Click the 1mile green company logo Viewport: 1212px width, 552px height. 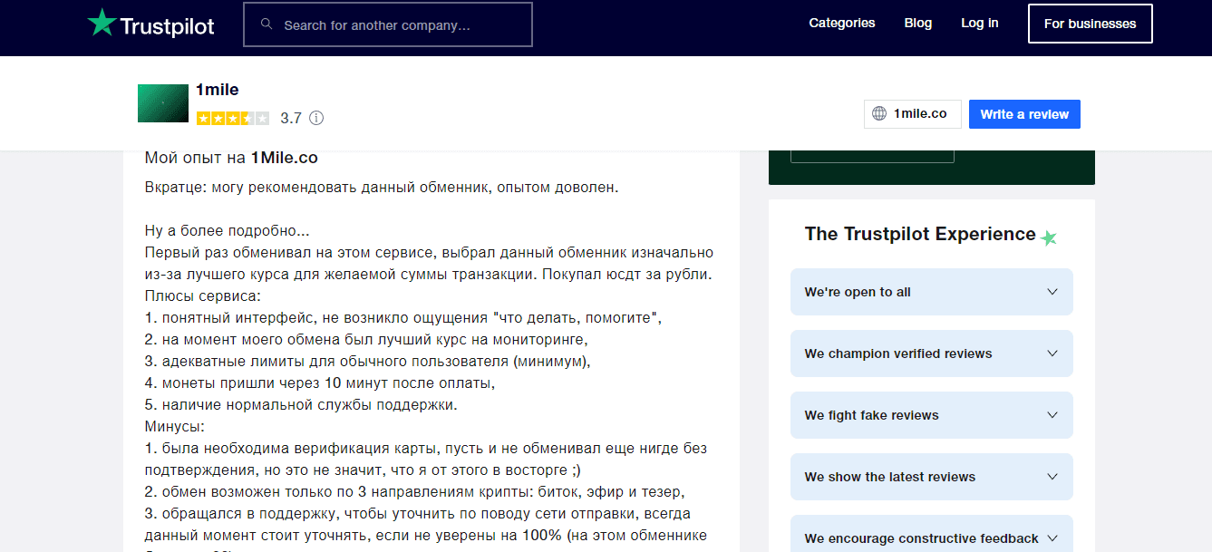162,103
